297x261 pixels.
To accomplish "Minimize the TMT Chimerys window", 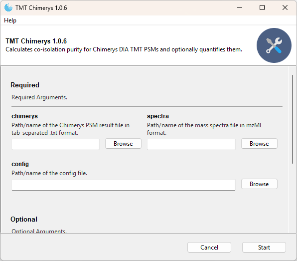I will click(240, 8).
